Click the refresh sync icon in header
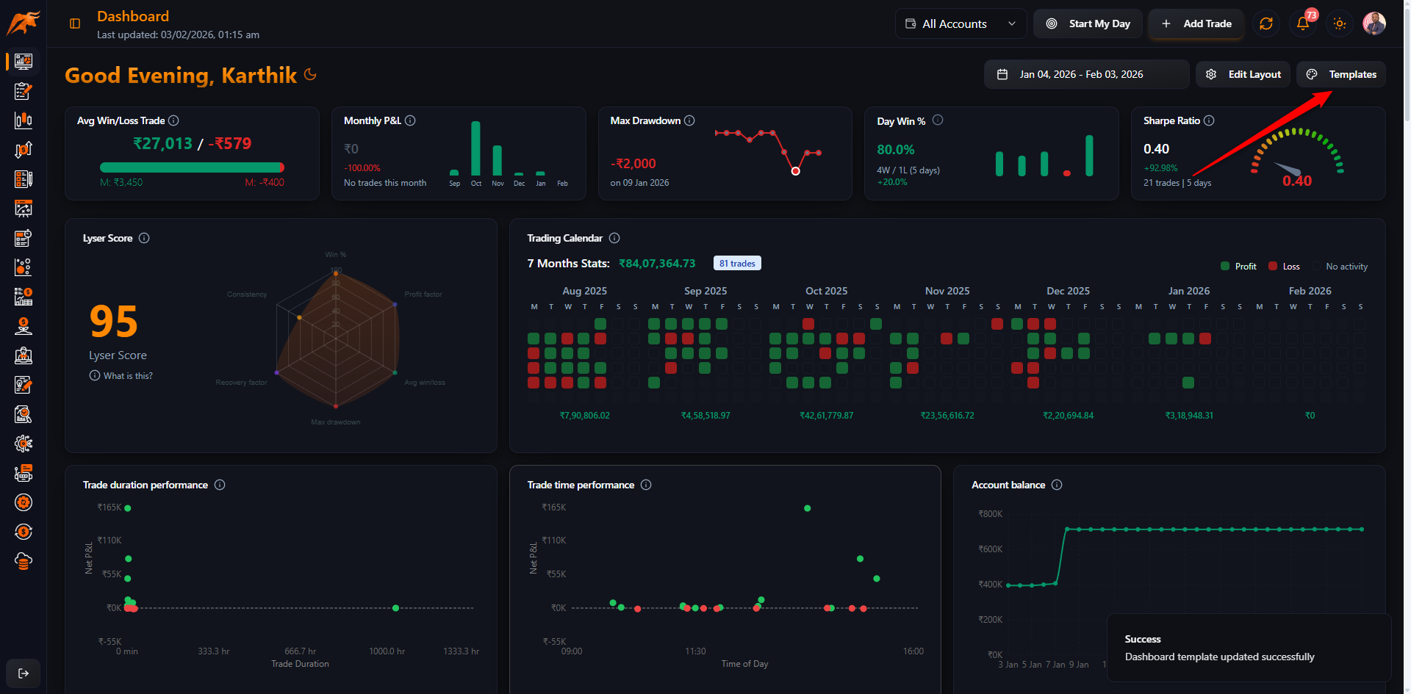Viewport: 1411px width, 694px height. coord(1265,24)
